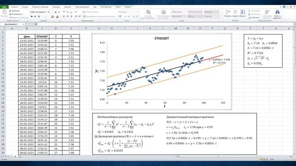Align cell text to the bottom

tap(71, 12)
